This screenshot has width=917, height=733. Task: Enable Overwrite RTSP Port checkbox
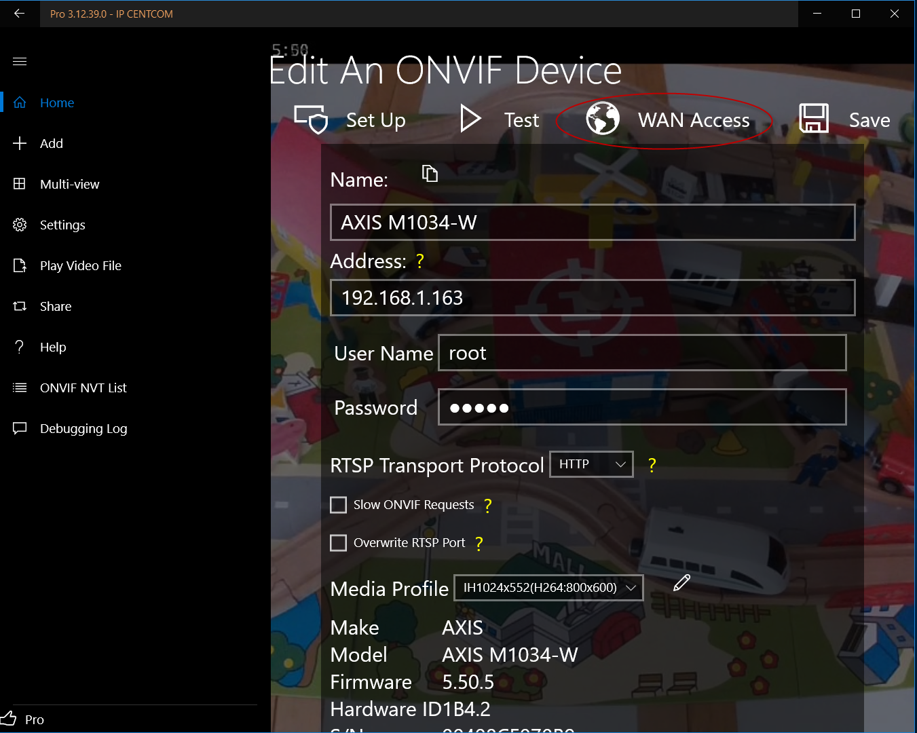click(x=338, y=543)
